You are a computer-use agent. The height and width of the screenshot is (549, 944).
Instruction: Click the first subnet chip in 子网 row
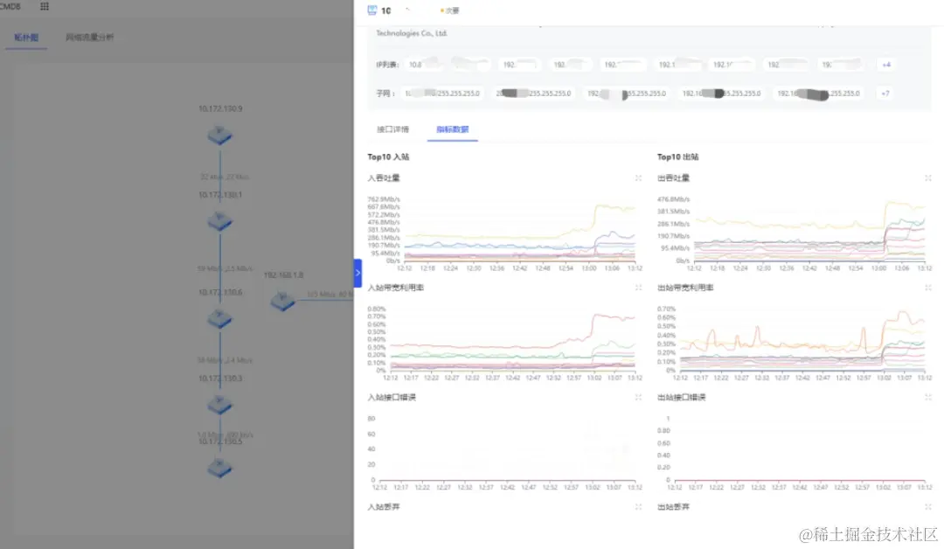tap(442, 94)
